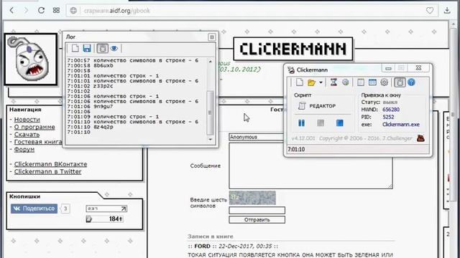Click the captcha six-symbol input field
Image resolution: width=460 pixels, height=258 pixels.
pyautogui.click(x=257, y=210)
